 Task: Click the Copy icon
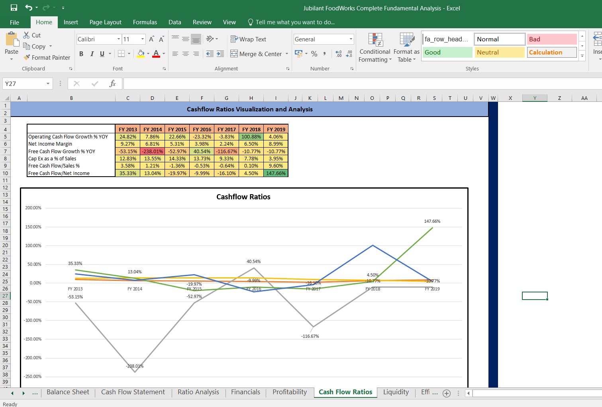coord(26,46)
